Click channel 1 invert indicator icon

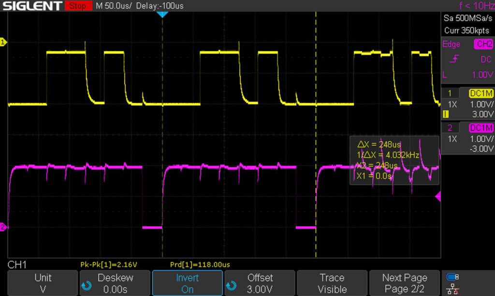pos(446,114)
